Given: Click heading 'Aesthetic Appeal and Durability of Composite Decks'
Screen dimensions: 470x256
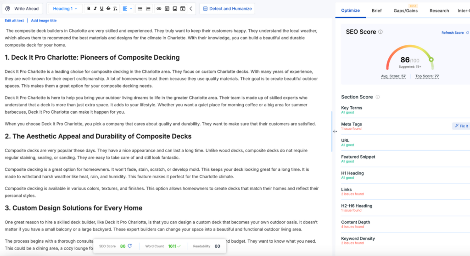Looking at the screenshot, I should point(98,136).
